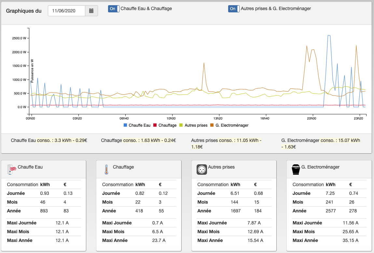Click the Chauffe Eau legend label
Screen dimensions: 374x253
click(x=140, y=125)
